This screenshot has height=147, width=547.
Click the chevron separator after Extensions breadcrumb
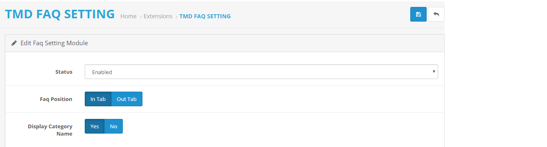coord(176,17)
